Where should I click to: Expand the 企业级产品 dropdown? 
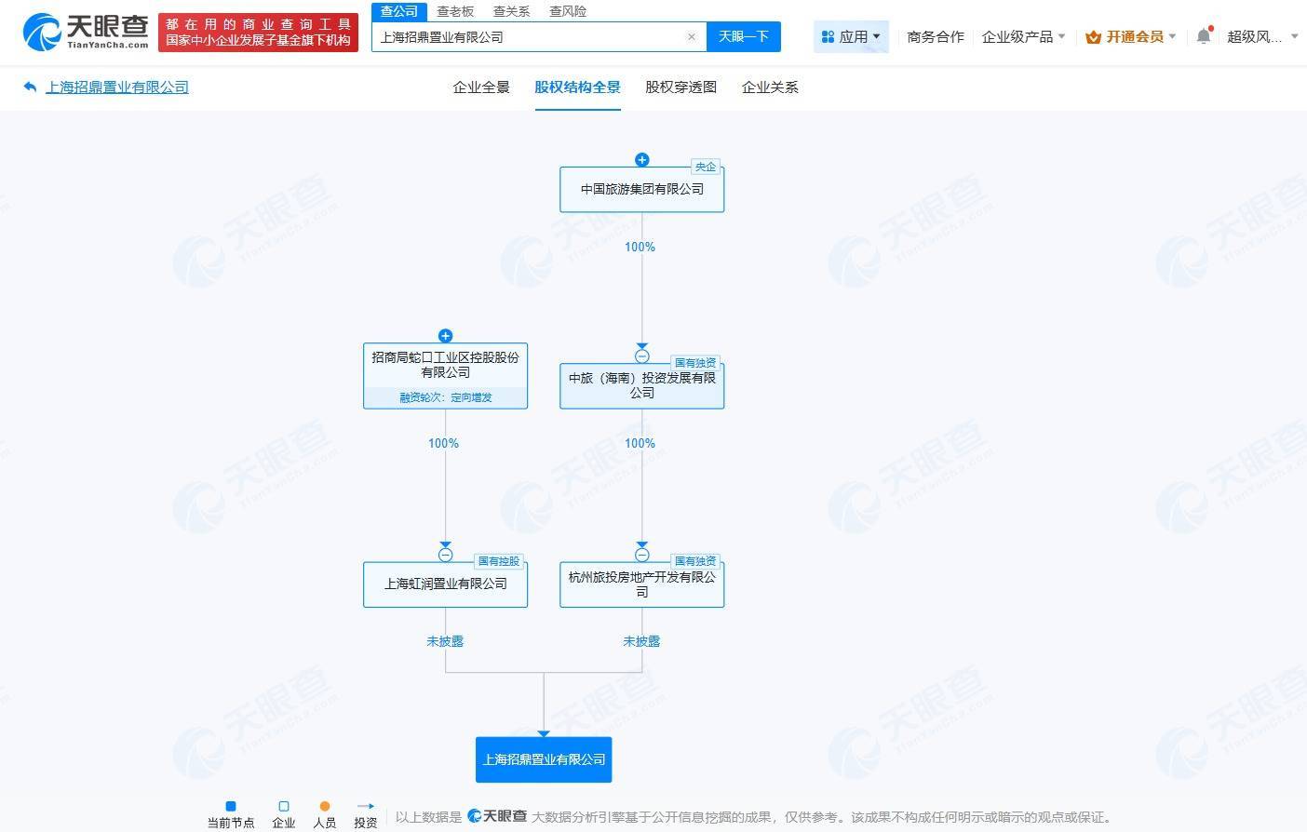1023,36
